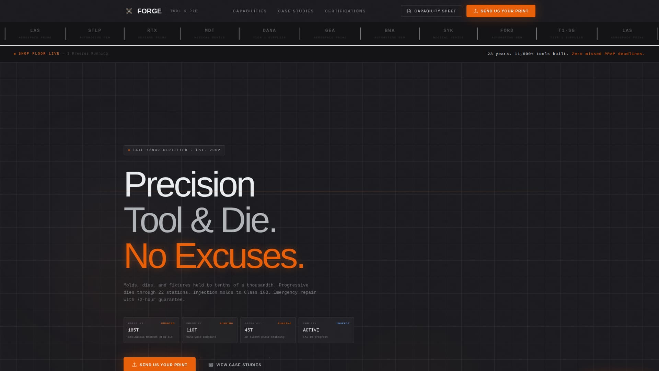659x371 pixels.
Task: Open the CAPABILITIES navigation item
Action: 250,11
